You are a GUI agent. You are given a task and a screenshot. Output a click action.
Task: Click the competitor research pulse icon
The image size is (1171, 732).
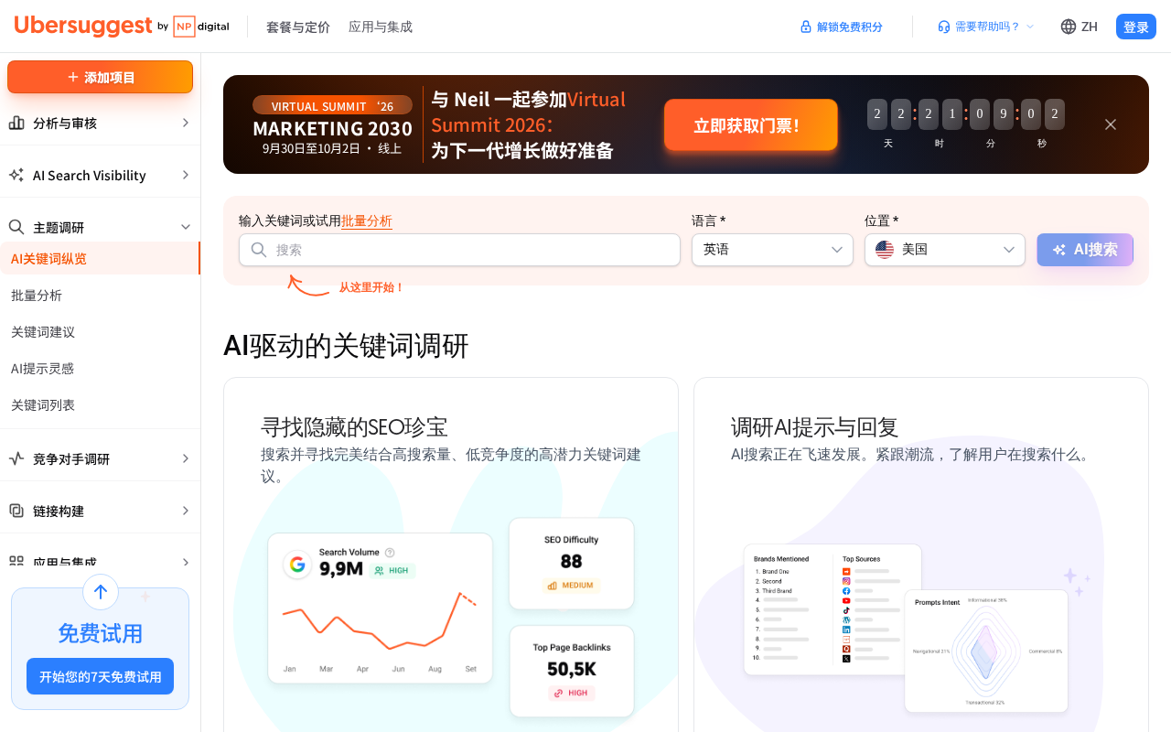[x=16, y=458]
